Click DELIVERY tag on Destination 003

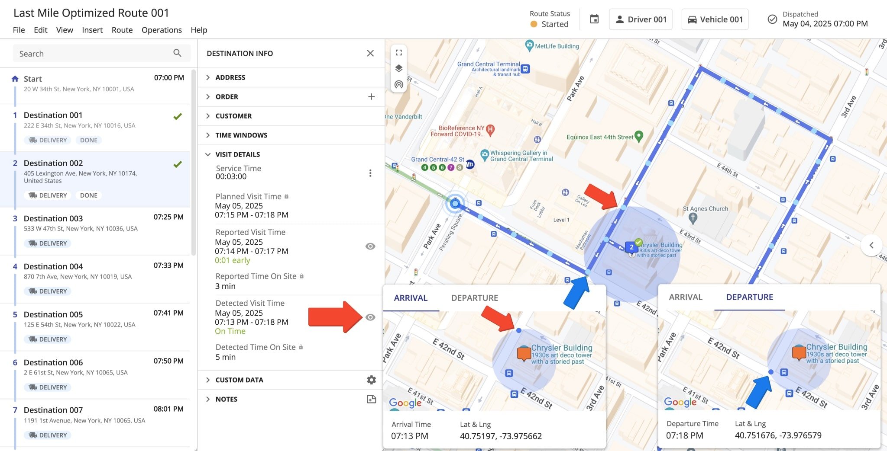[48, 243]
